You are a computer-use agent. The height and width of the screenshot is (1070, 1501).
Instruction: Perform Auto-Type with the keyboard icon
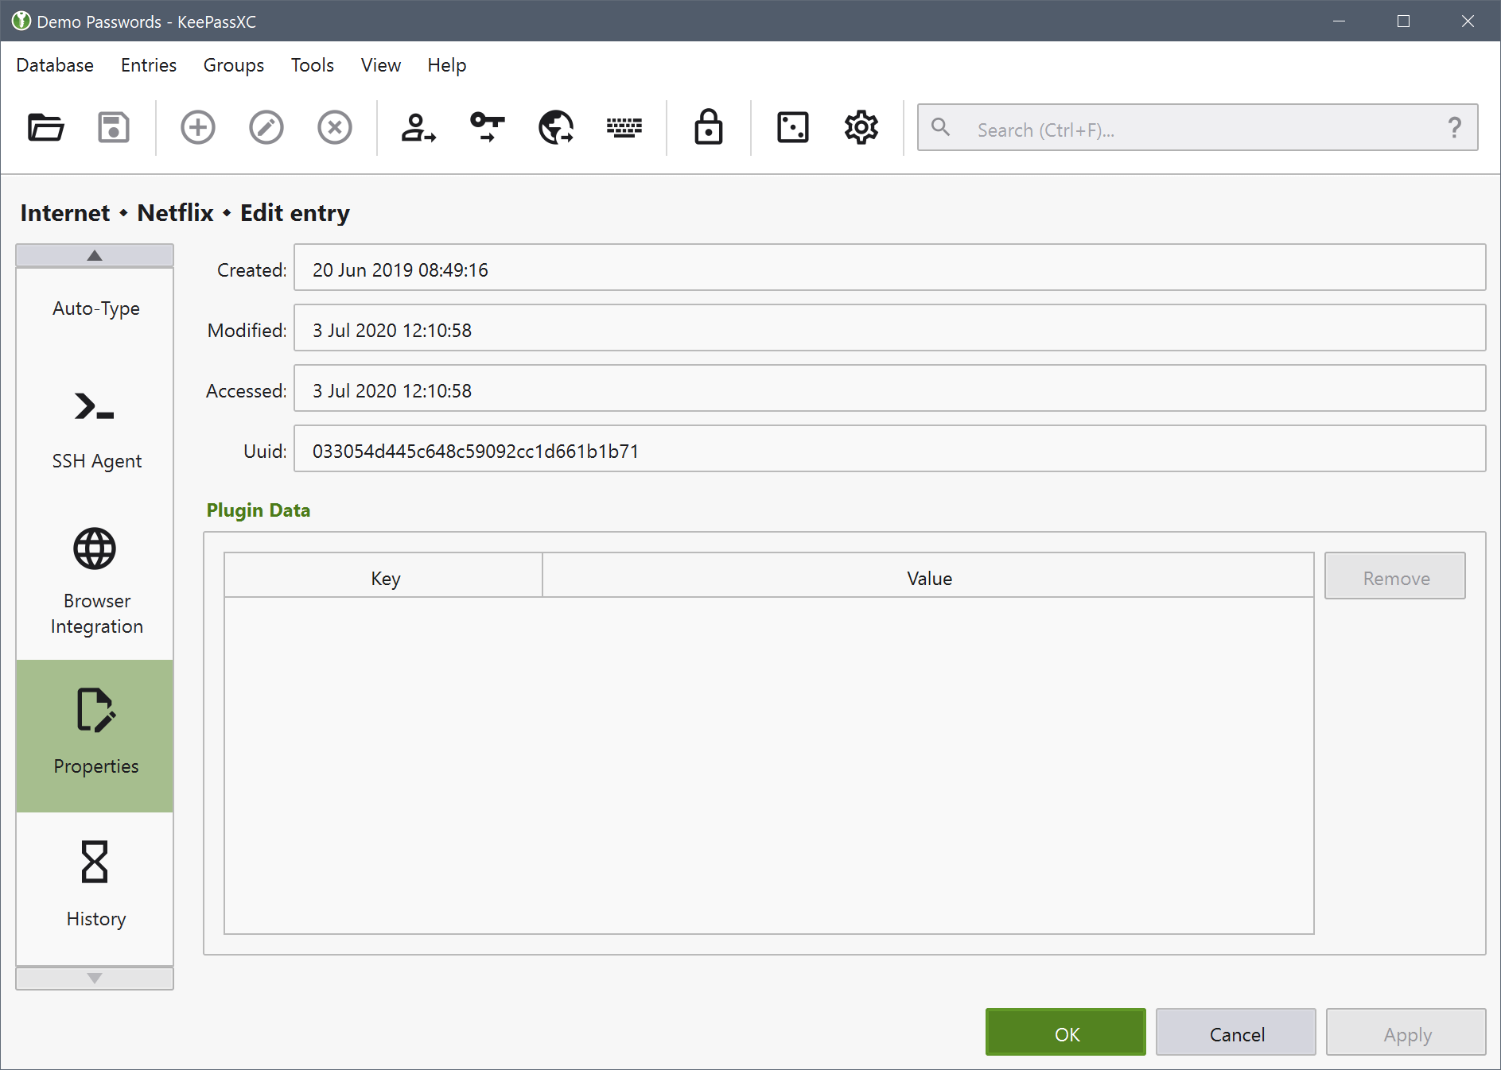click(x=624, y=127)
